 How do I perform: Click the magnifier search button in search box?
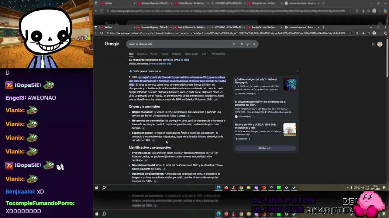coord(254,44)
